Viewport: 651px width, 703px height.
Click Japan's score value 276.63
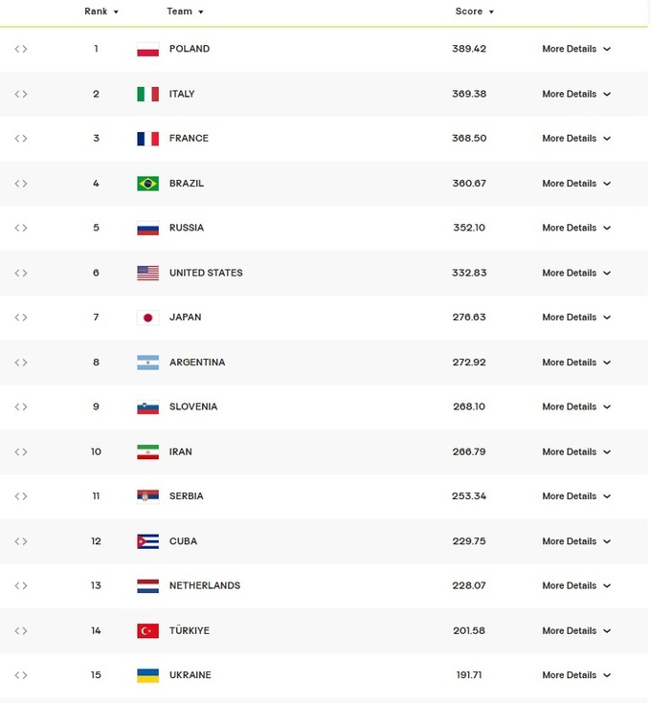(469, 318)
